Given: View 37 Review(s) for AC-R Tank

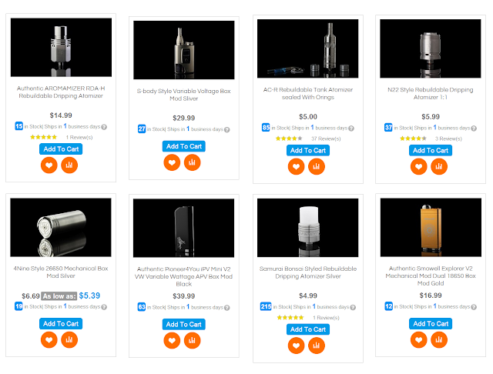Looking at the screenshot, I should click(326, 139).
